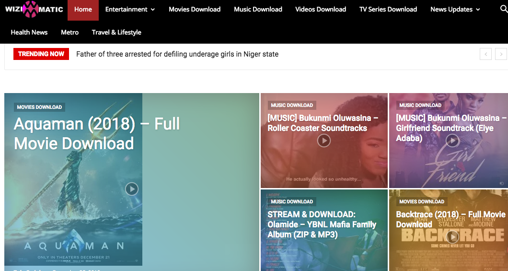Open Backtrace (2018) Full Movie Download title
This screenshot has height=271, width=508.
pyautogui.click(x=450, y=220)
